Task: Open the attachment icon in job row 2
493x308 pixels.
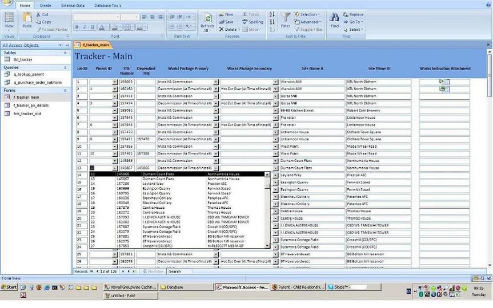Action: coord(444,89)
